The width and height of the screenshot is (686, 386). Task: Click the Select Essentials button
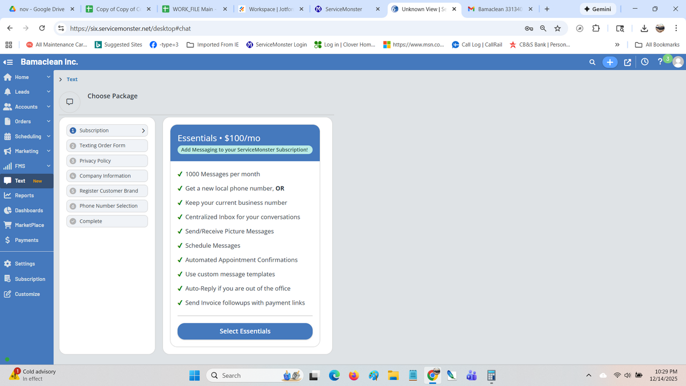tap(244, 331)
